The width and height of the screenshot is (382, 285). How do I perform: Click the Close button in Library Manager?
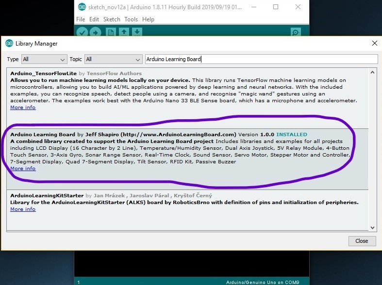pyautogui.click(x=362, y=241)
